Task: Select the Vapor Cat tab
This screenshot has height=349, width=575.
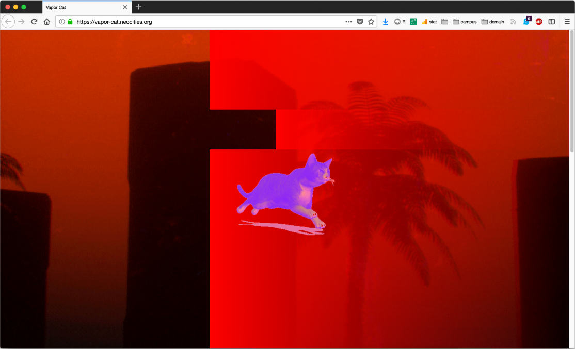Action: coord(77,7)
